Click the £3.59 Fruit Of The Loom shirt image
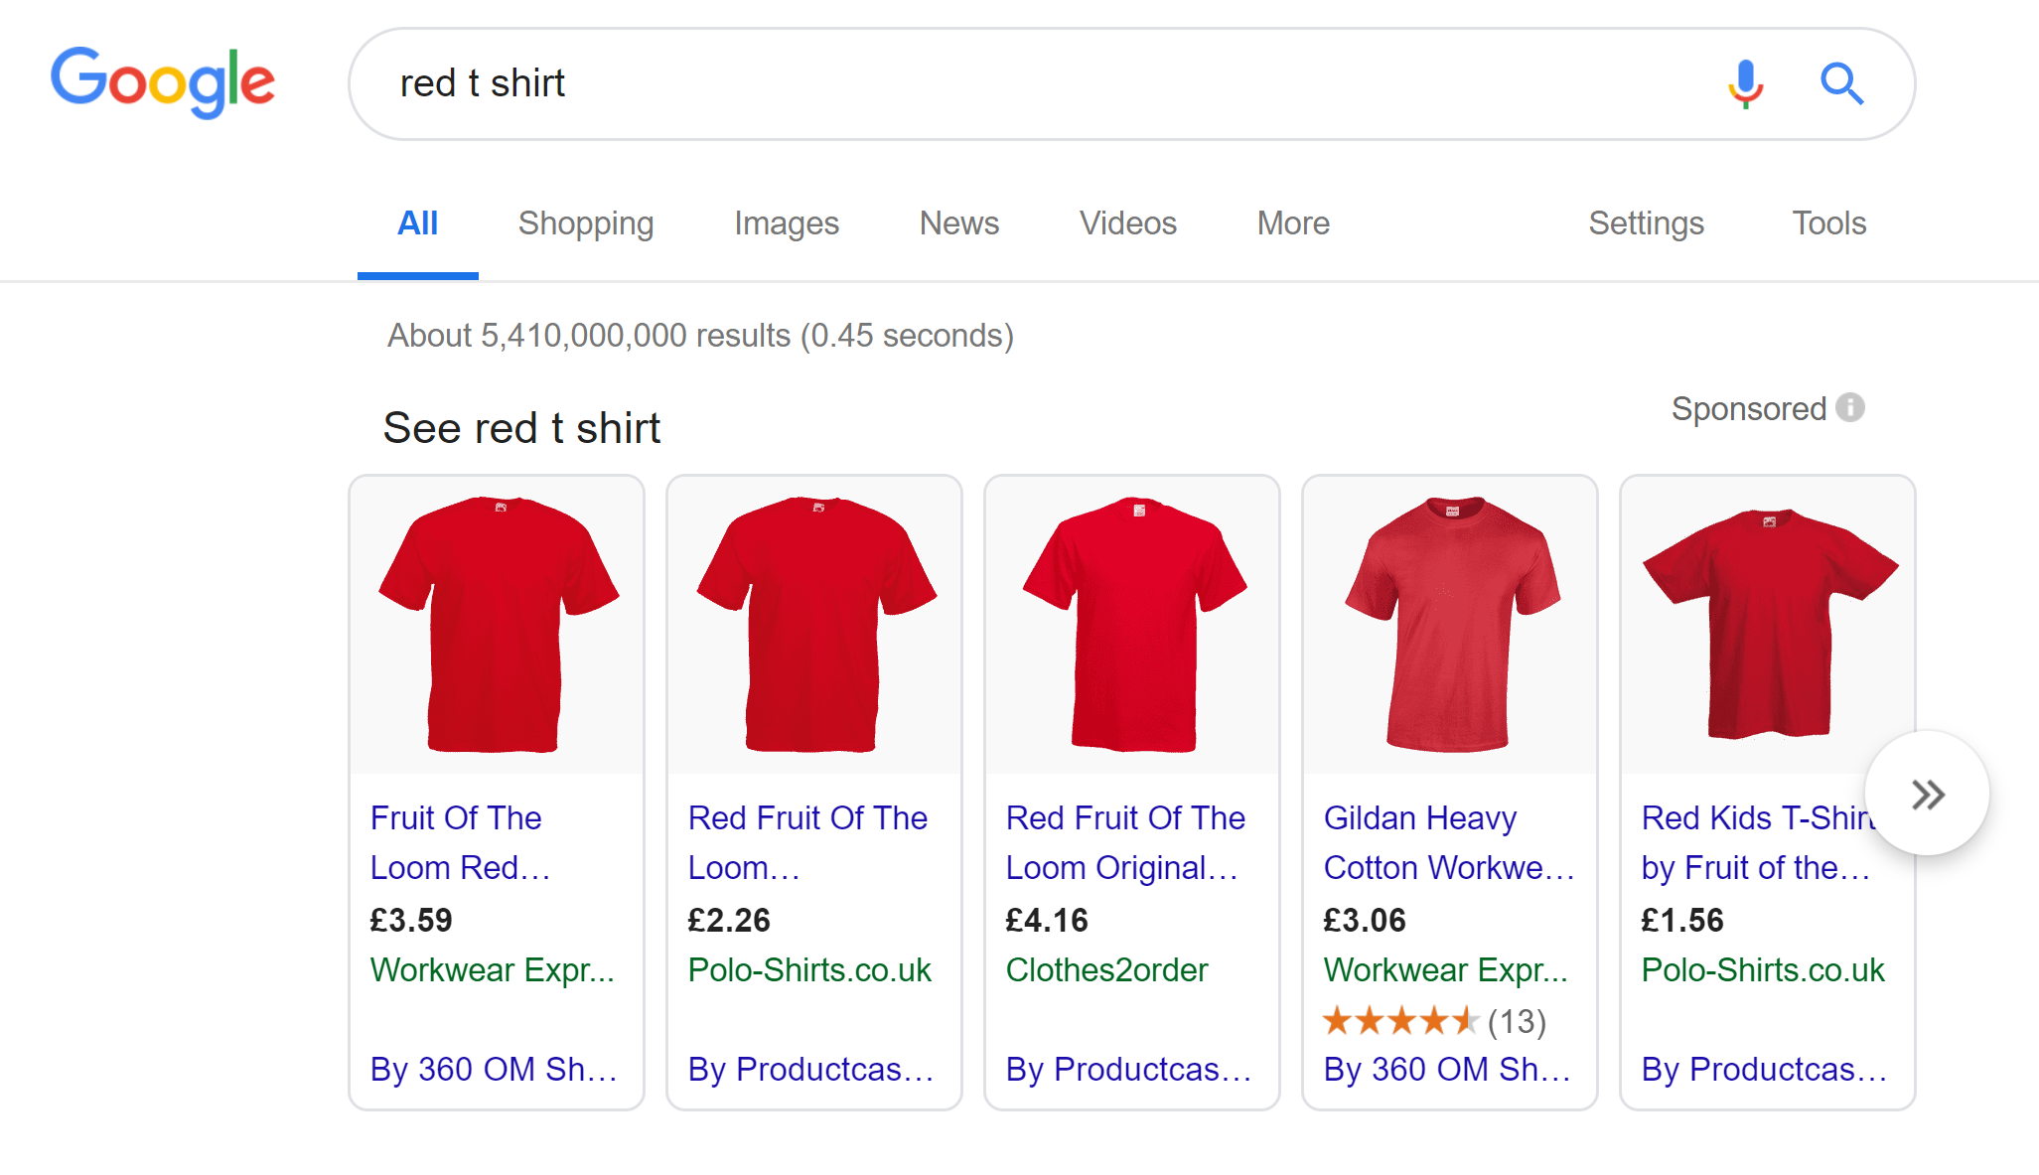Viewport: 2039px width, 1175px height. [x=497, y=624]
